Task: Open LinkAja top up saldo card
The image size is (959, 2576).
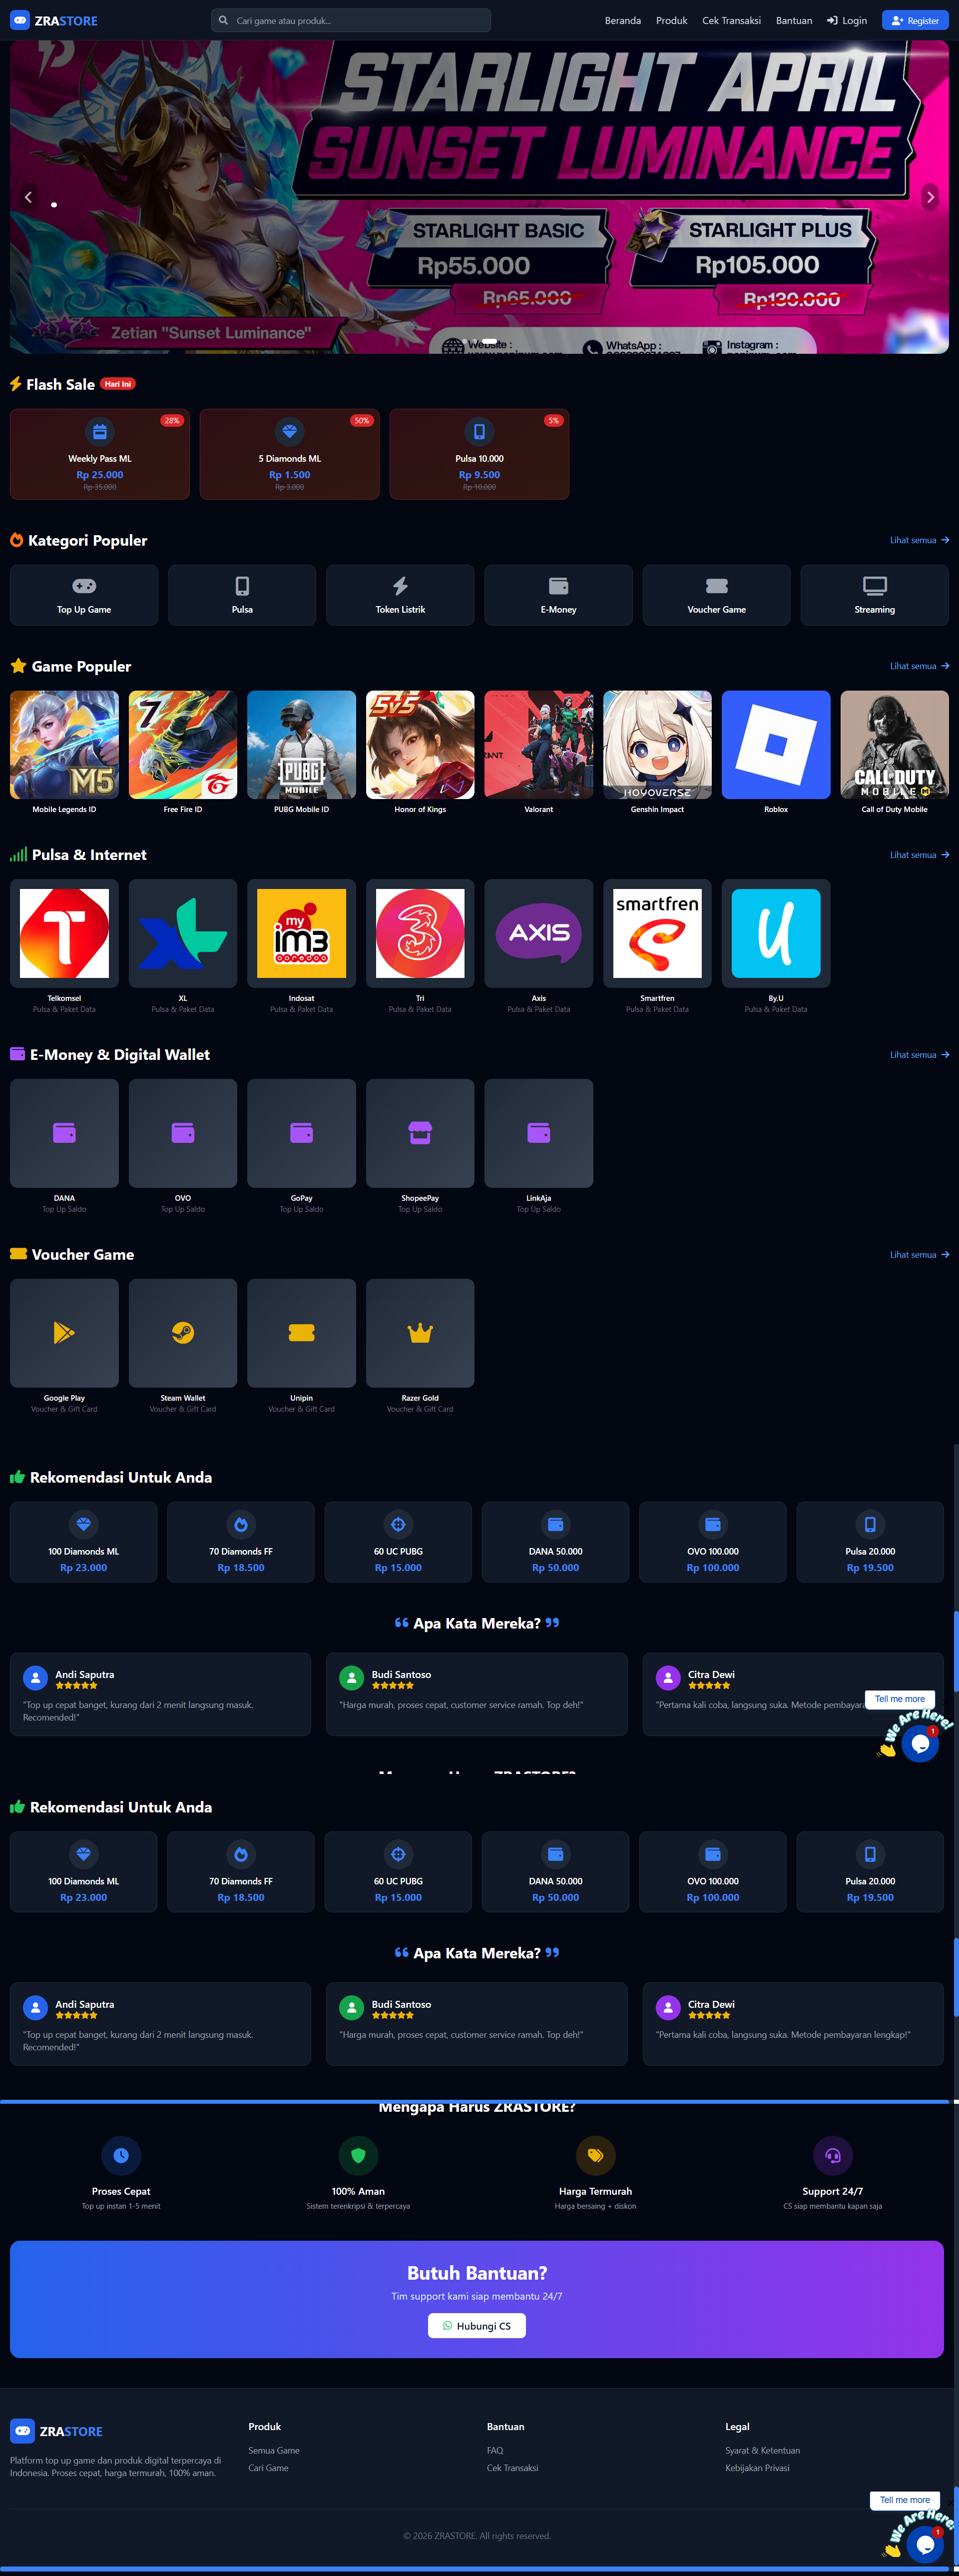Action: coord(538,1133)
